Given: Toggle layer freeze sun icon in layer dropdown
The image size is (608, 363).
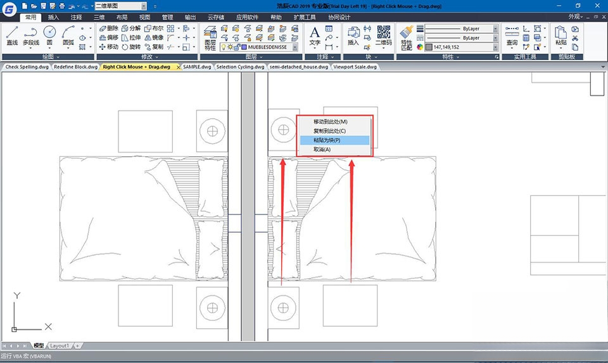Looking at the screenshot, I should [230, 47].
